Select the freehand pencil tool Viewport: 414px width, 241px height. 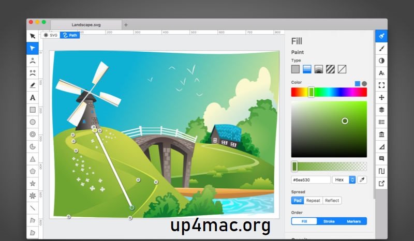[x=33, y=85]
